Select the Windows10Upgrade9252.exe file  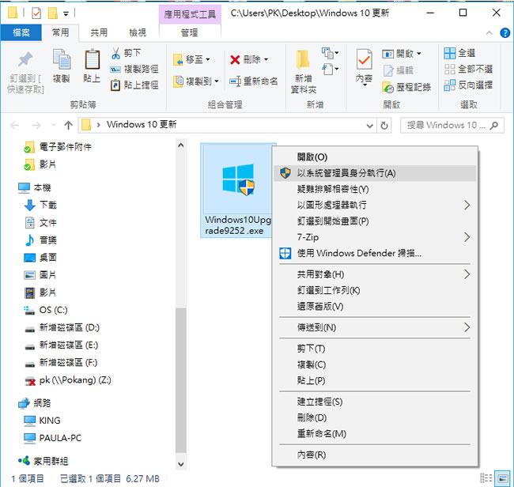(x=237, y=191)
